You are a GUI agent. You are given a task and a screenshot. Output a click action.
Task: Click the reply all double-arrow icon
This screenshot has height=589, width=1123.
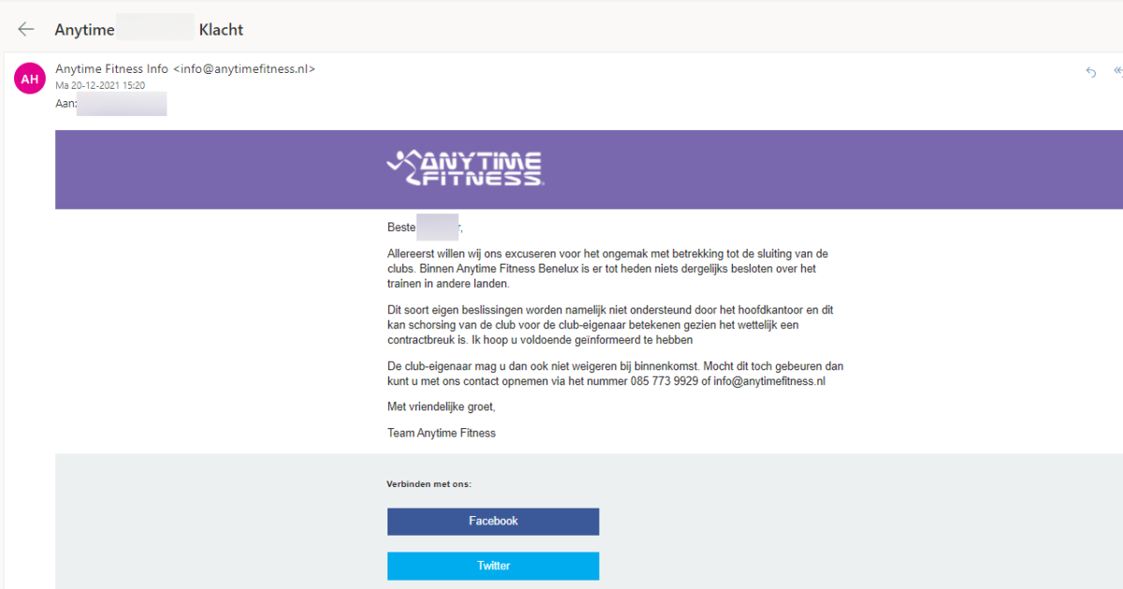[1117, 72]
